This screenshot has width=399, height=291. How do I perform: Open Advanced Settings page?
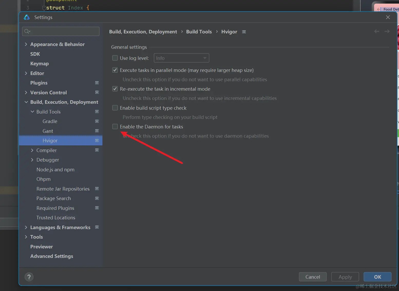tap(52, 256)
